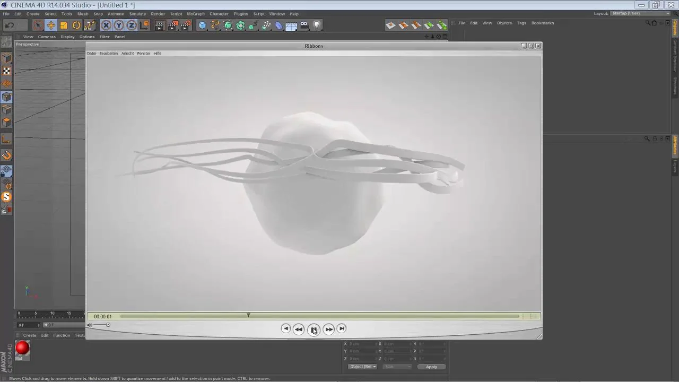
Task: Pause playback in the Ribbons player
Action: click(314, 329)
